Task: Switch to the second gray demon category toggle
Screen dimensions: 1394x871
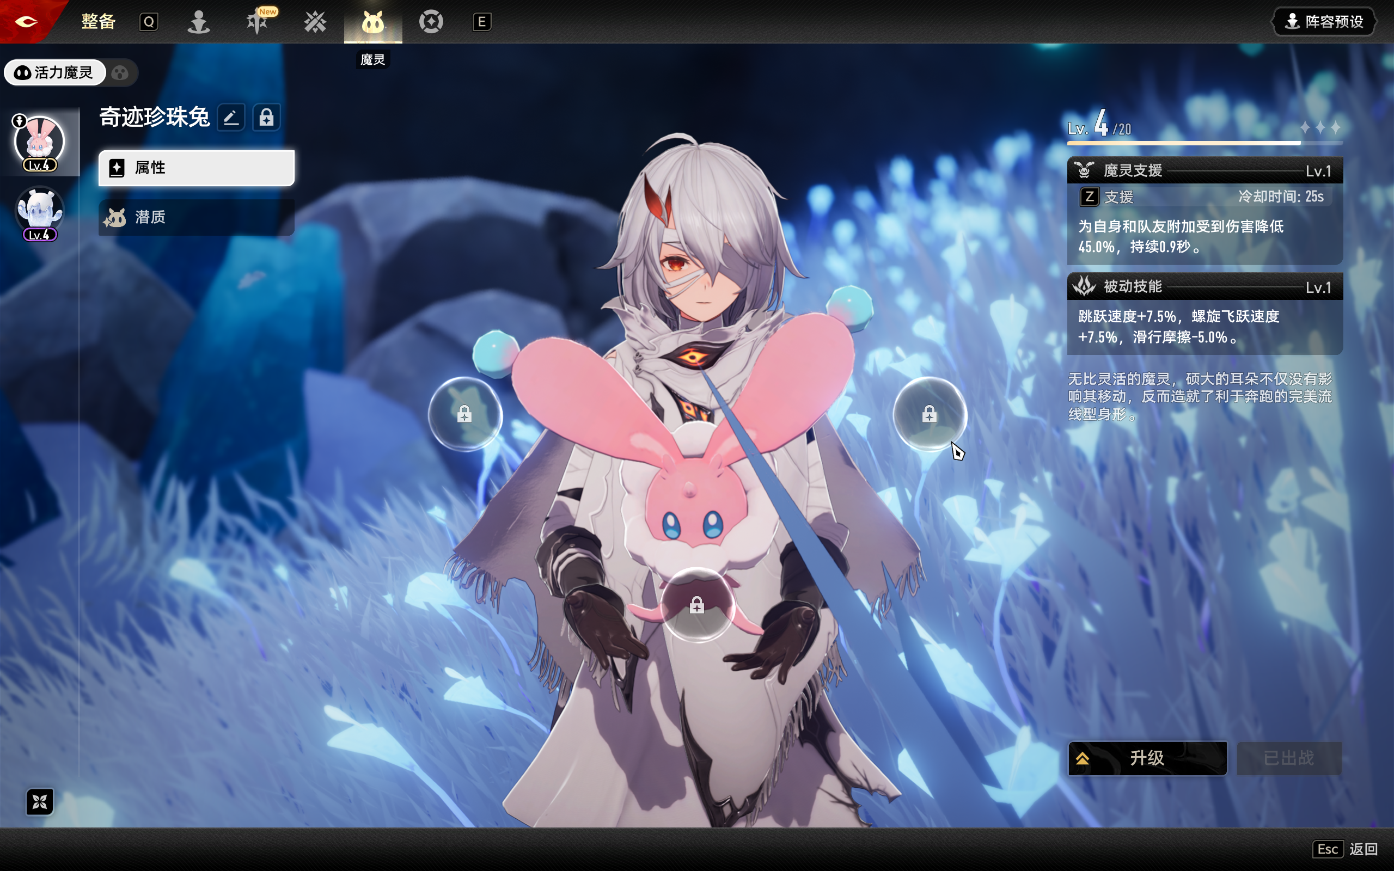Action: coord(120,72)
